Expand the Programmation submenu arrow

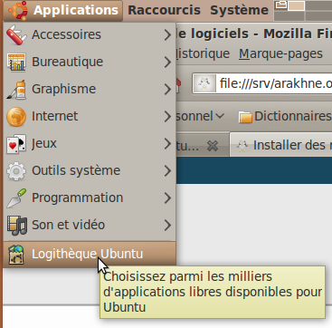coord(167,198)
